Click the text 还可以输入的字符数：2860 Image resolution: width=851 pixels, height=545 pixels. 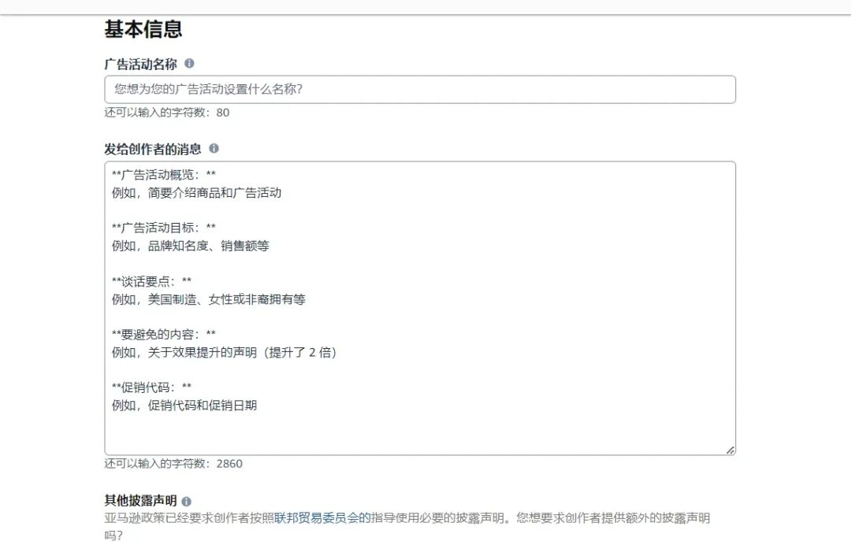(173, 464)
